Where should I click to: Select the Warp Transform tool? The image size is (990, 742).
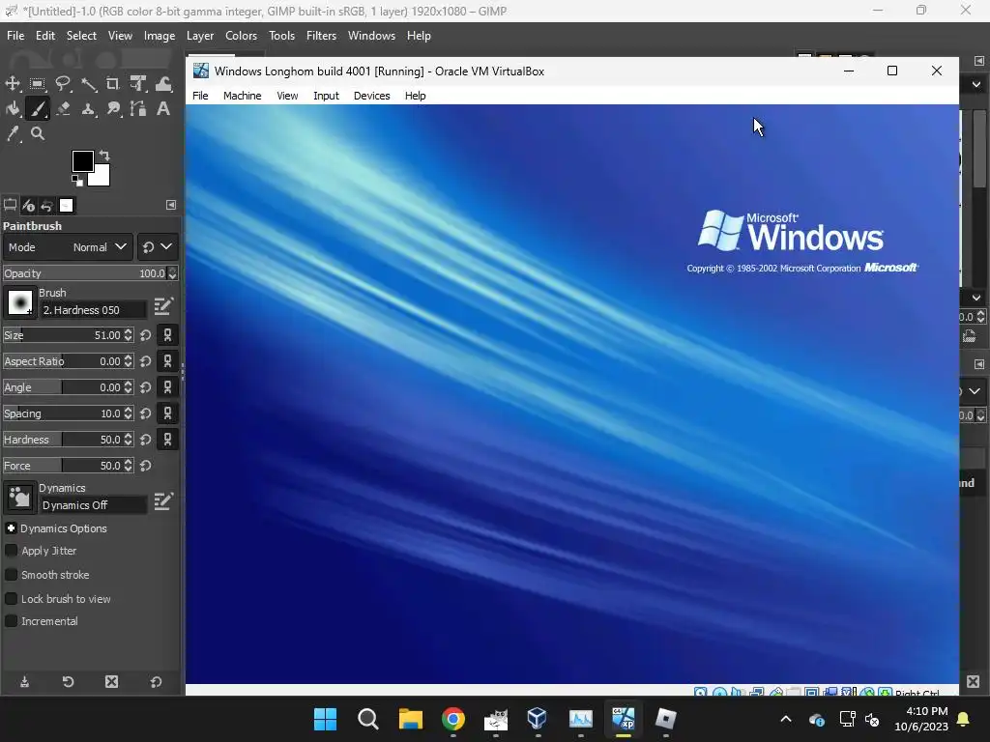[163, 83]
